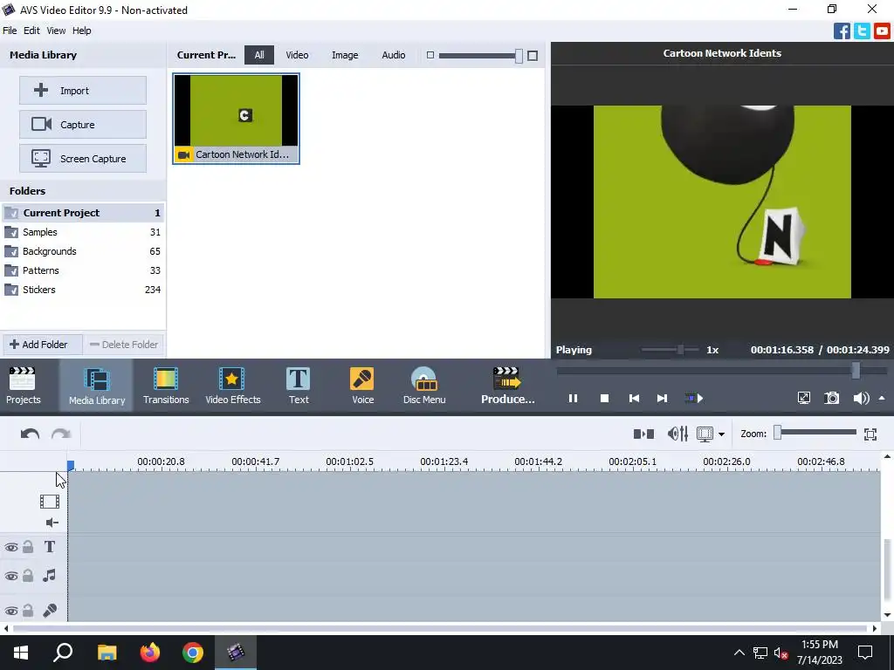Screen dimensions: 894x670
Task: Pause the preview playback
Action: pos(573,398)
